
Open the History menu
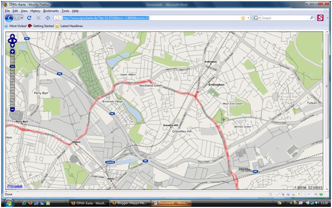(x=35, y=11)
